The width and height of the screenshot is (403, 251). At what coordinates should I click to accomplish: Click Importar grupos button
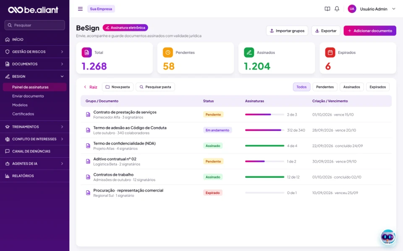[287, 31]
